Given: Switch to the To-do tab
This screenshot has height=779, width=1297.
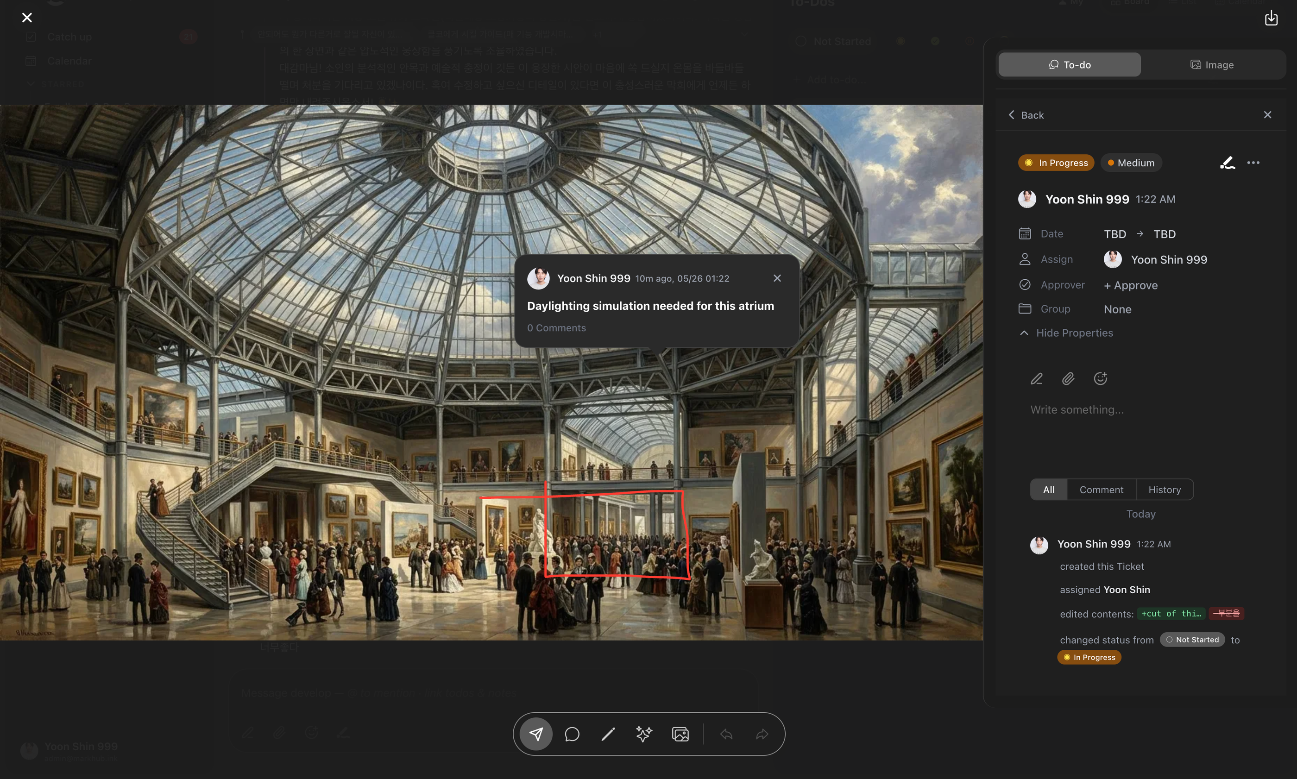Looking at the screenshot, I should click(x=1069, y=64).
